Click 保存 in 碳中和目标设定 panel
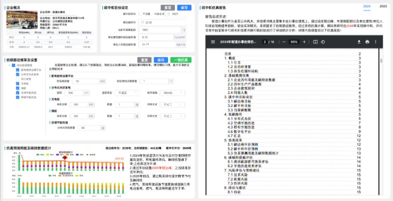Image resolution: width=393 pixels, height=201 pixels. coord(184,8)
